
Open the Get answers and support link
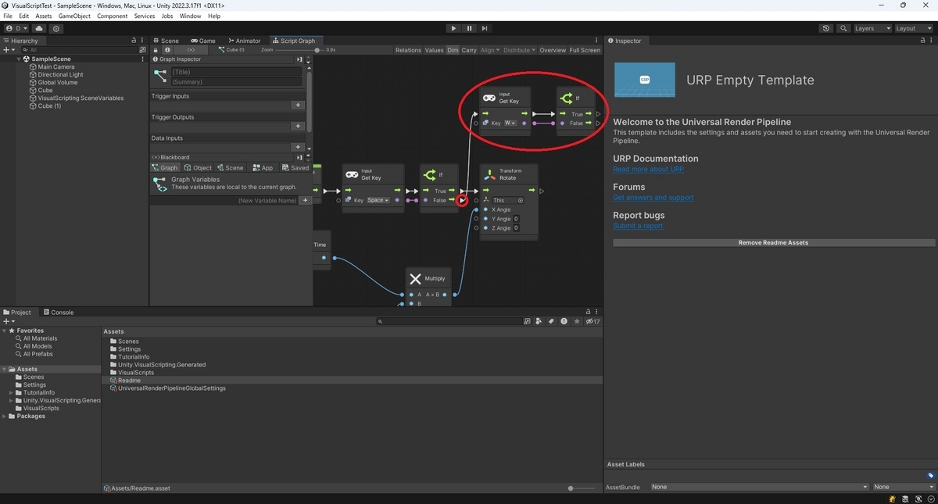click(x=653, y=198)
